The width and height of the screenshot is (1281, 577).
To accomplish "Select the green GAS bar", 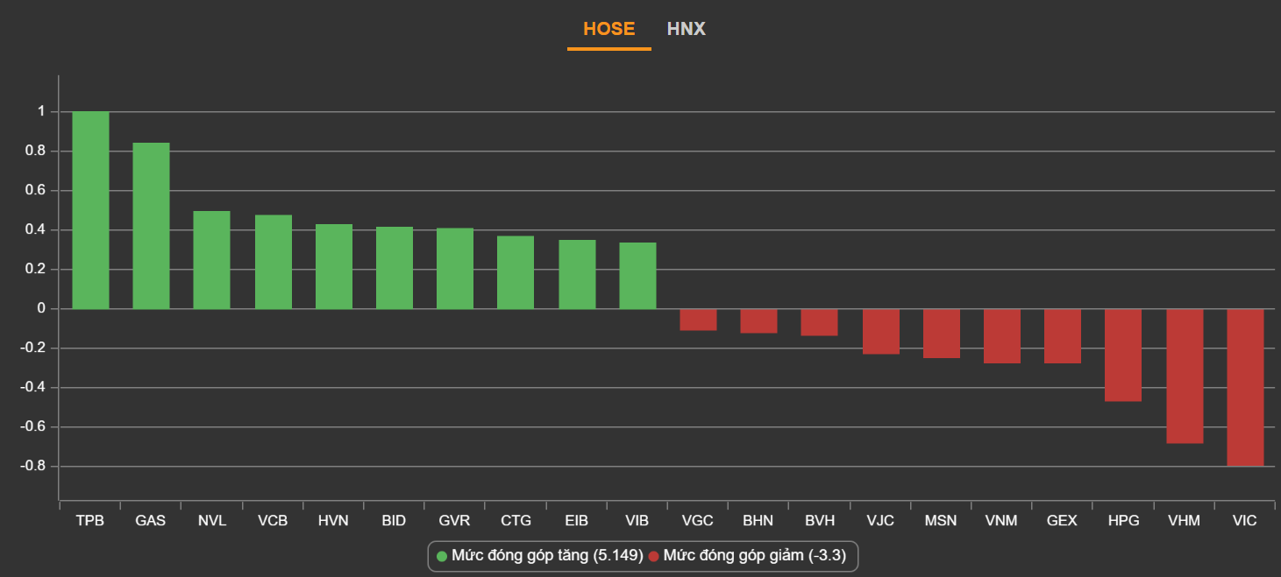I will click(151, 226).
